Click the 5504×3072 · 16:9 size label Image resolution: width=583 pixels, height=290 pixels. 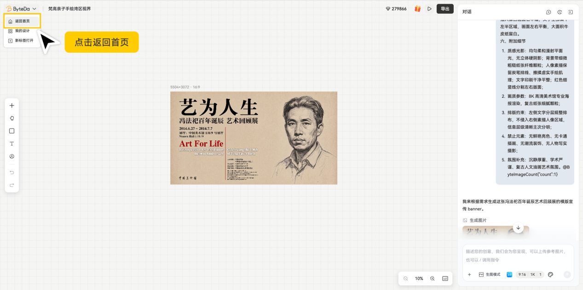click(185, 87)
